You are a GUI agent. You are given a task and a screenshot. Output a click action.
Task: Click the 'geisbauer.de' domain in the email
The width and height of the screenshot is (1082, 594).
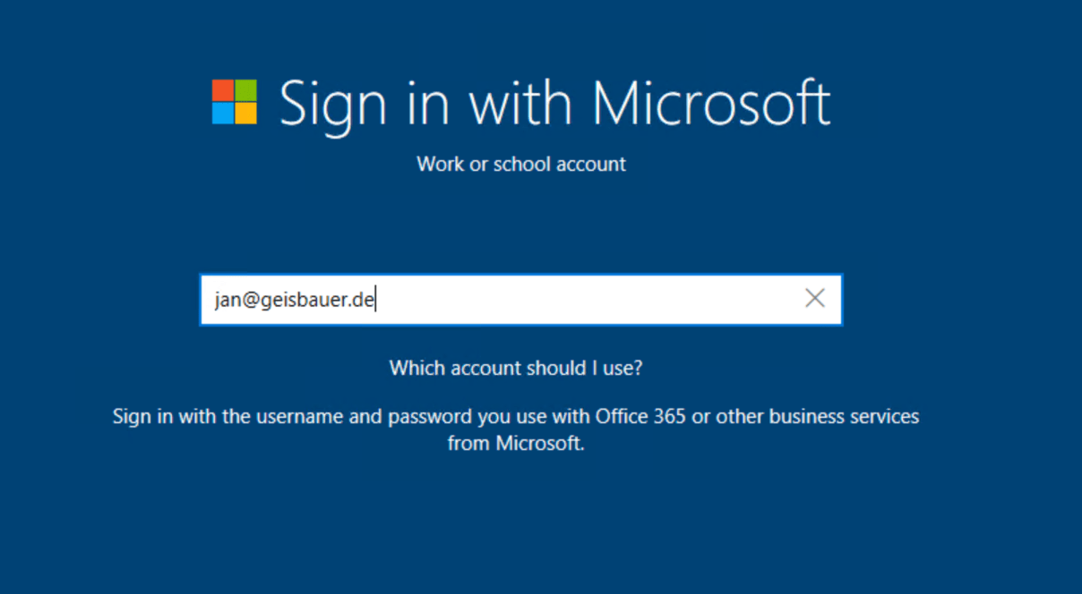[x=315, y=300]
